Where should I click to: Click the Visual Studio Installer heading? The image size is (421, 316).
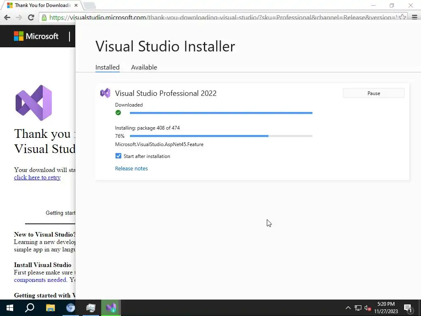coord(165,46)
